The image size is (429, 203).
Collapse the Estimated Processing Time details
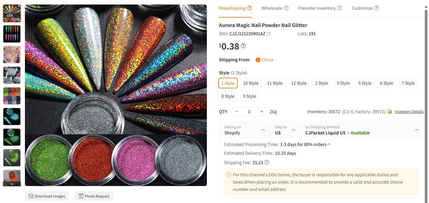(329, 144)
